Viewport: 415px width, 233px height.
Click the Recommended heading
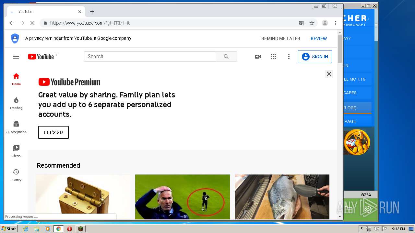click(x=58, y=165)
